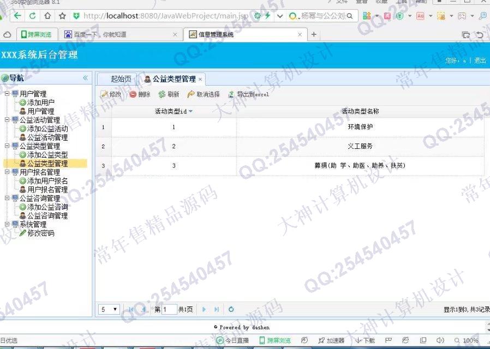This screenshot has width=490, height=349.
Task: Click the 加速器 status bar item
Action: 331,340
